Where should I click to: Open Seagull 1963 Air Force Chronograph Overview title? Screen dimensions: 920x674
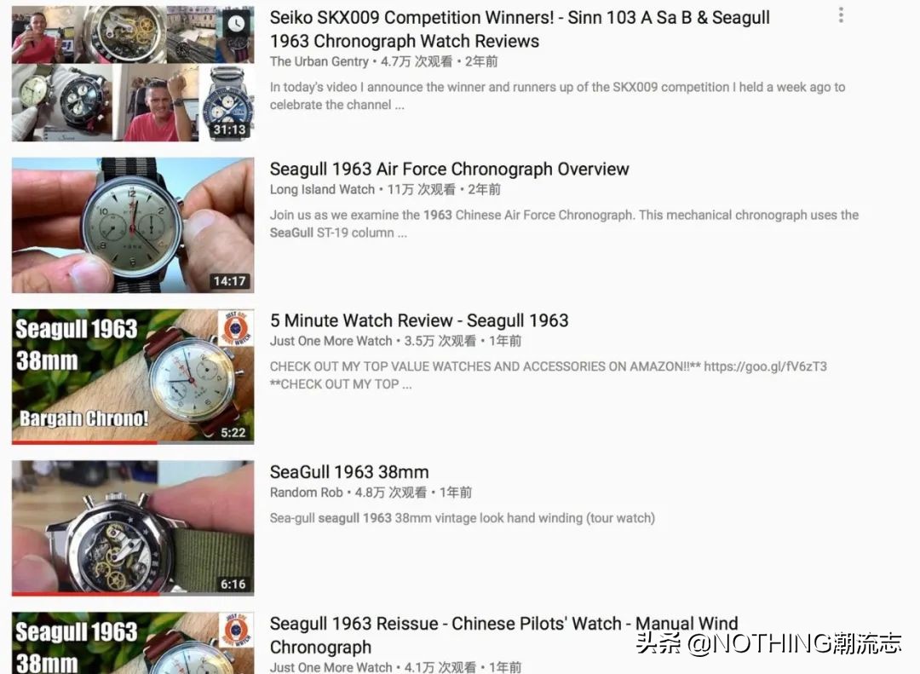(450, 169)
